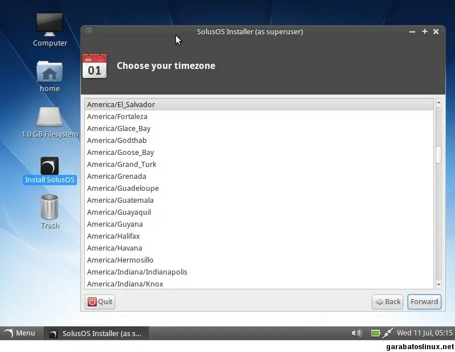This screenshot has height=352, width=455.
Task: Click the timezone list scrollbar thumb
Action: [x=438, y=155]
